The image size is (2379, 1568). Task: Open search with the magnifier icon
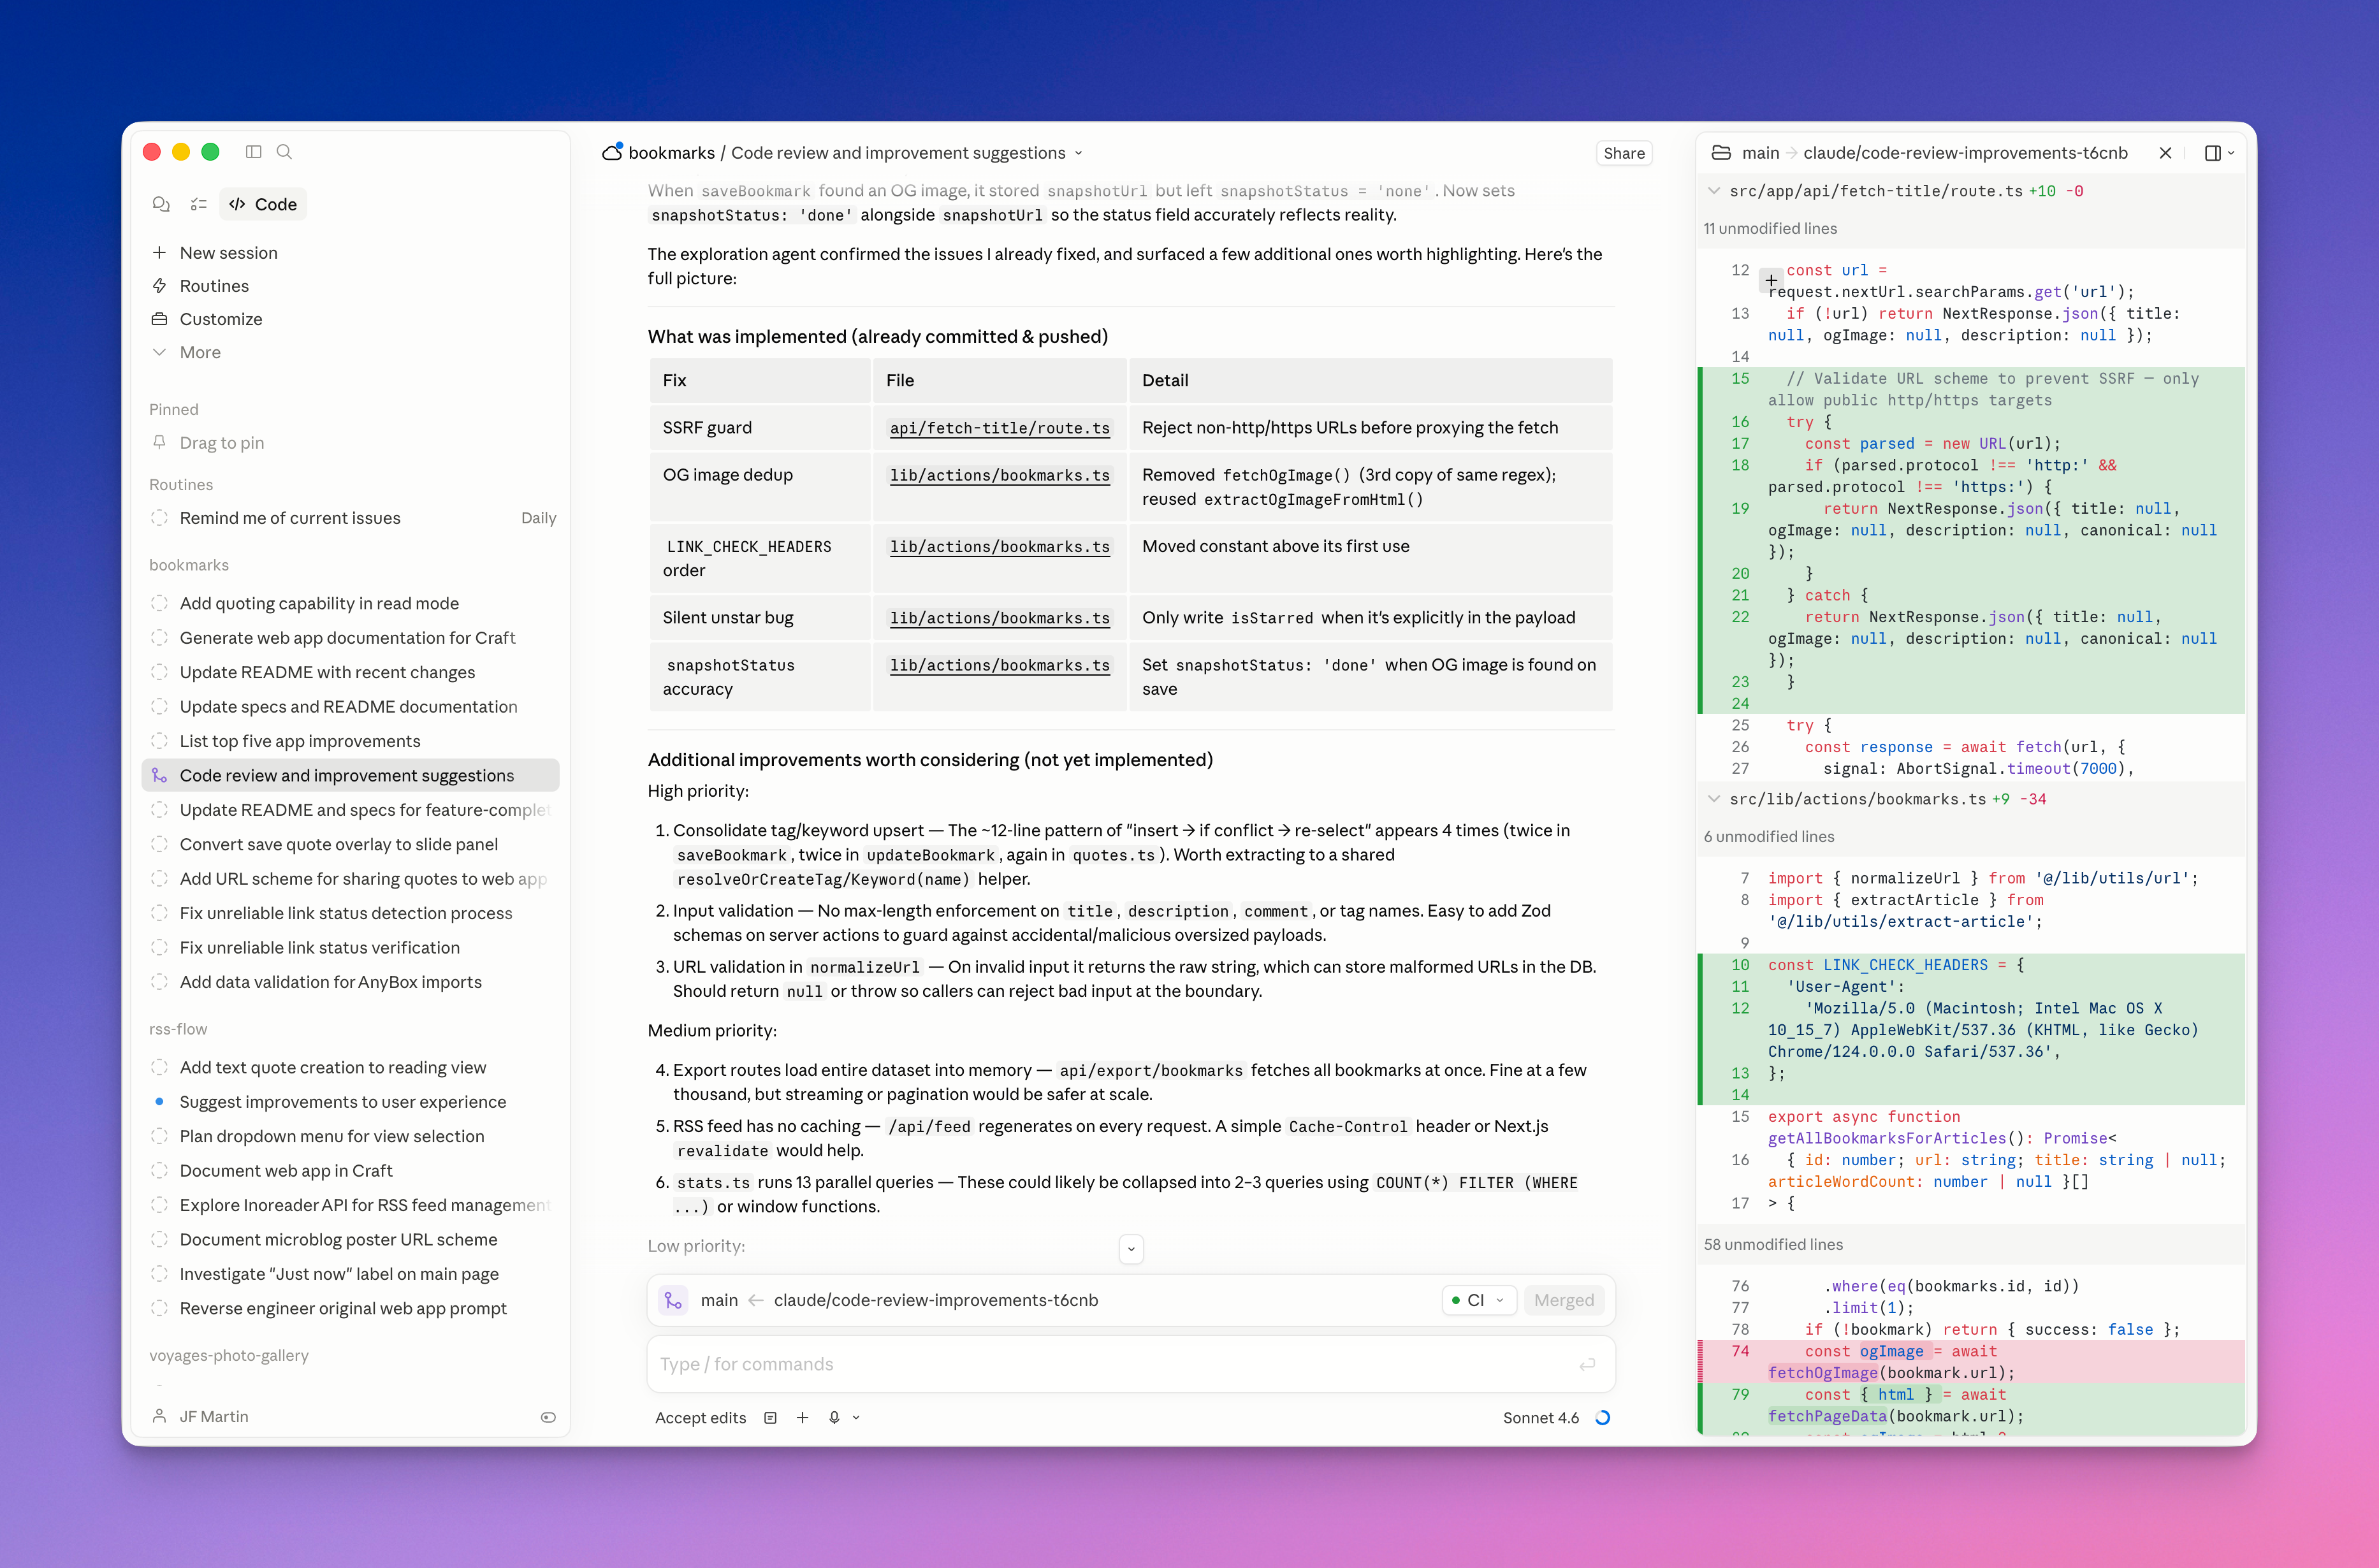pos(284,152)
